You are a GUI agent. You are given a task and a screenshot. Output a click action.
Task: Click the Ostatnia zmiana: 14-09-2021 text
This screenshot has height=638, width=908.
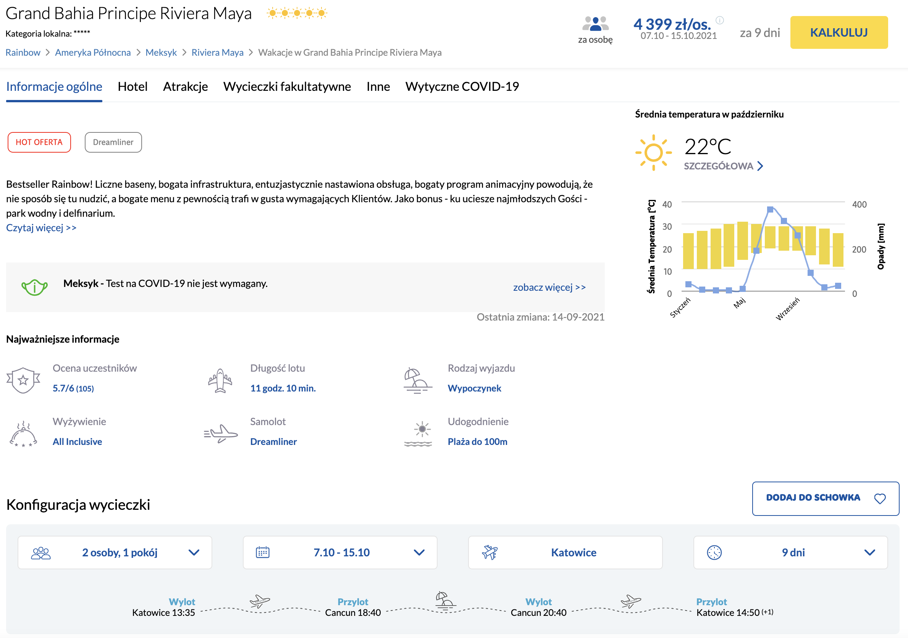click(x=540, y=317)
